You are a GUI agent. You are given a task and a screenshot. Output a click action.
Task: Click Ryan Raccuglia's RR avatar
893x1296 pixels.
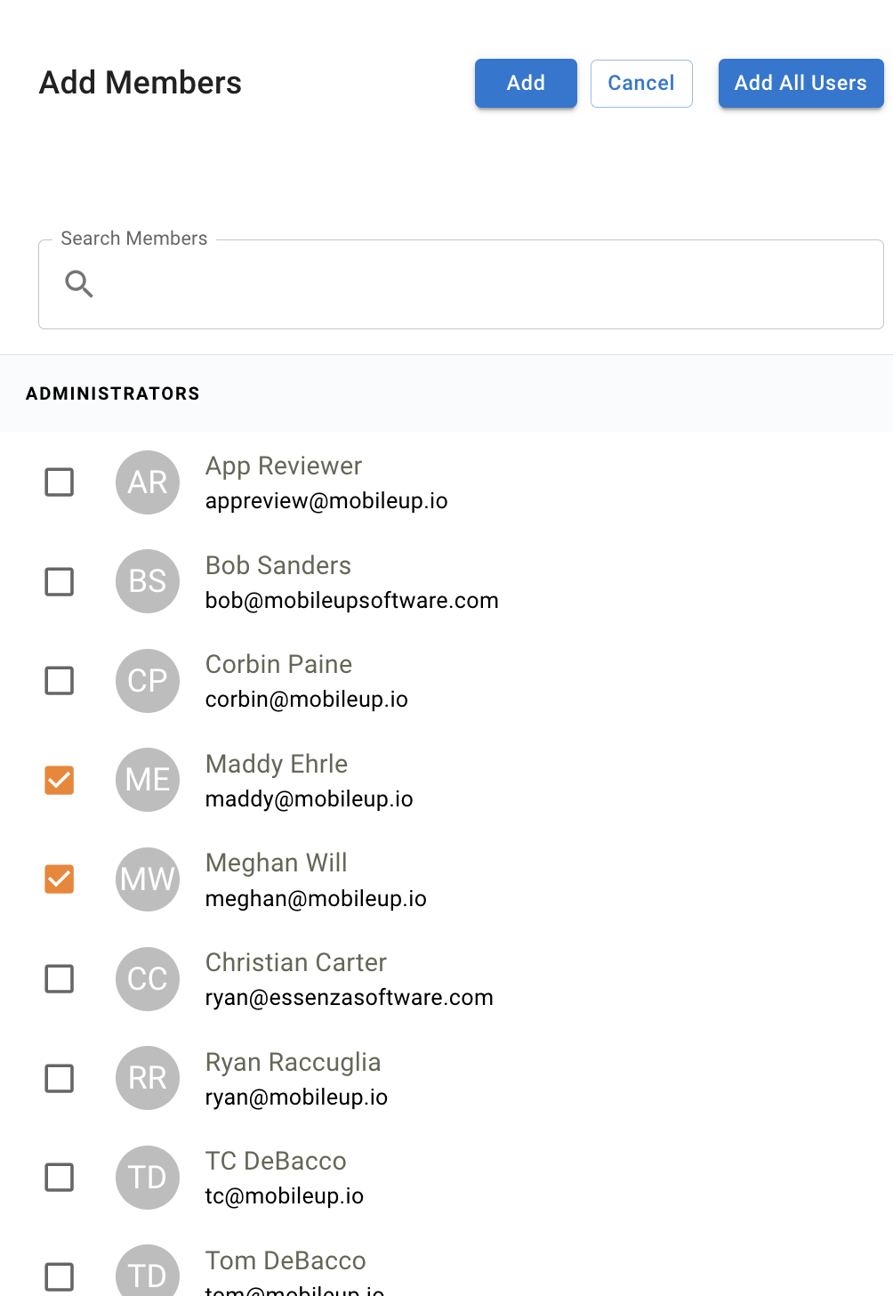coord(148,1078)
